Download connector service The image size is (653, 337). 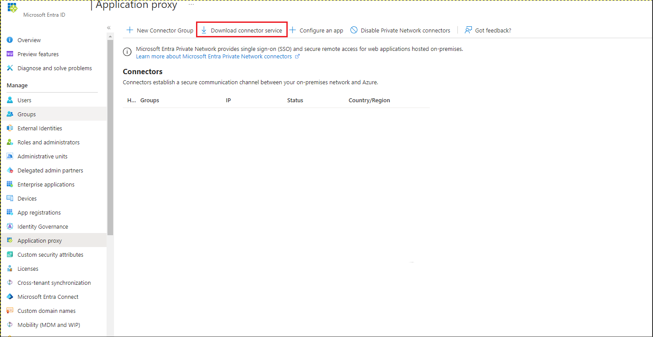click(242, 30)
